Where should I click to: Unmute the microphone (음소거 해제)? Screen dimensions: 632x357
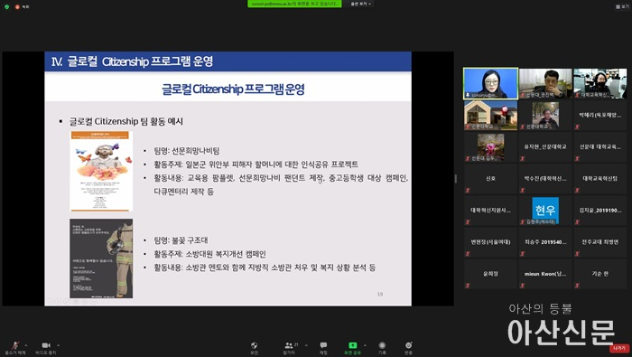(15, 348)
